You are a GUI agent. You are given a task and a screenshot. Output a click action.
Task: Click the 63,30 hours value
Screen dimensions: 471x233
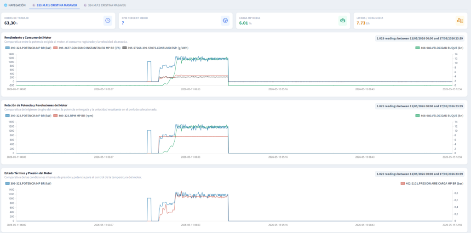(x=11, y=23)
